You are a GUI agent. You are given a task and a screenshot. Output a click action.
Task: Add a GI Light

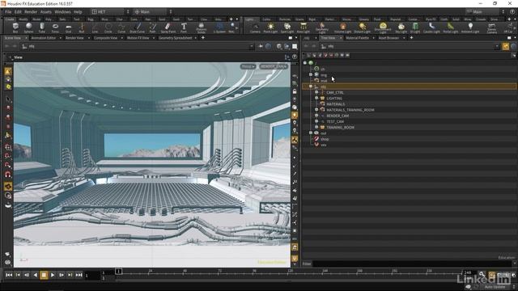[x=415, y=27]
